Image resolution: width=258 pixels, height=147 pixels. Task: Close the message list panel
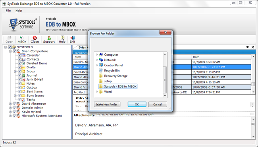253,47
